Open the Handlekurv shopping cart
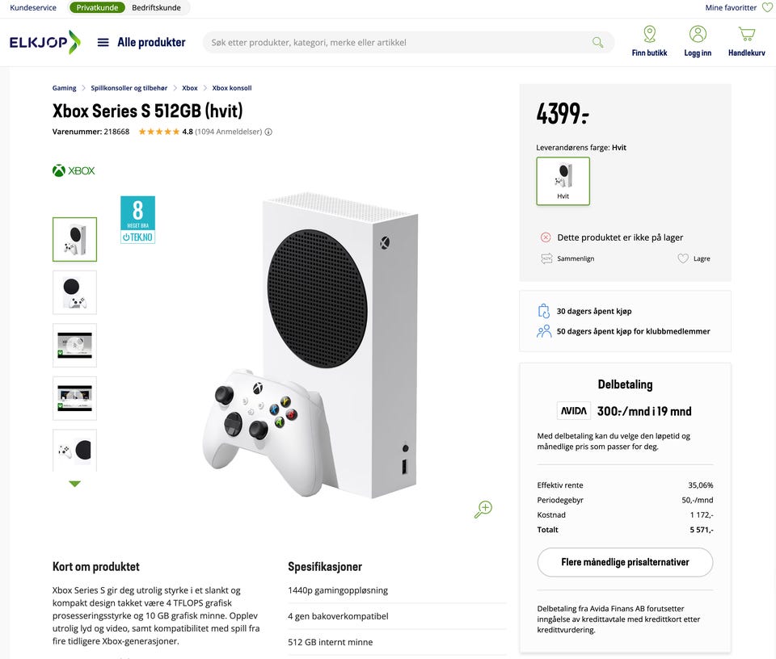The height and width of the screenshot is (659, 776). click(x=746, y=34)
